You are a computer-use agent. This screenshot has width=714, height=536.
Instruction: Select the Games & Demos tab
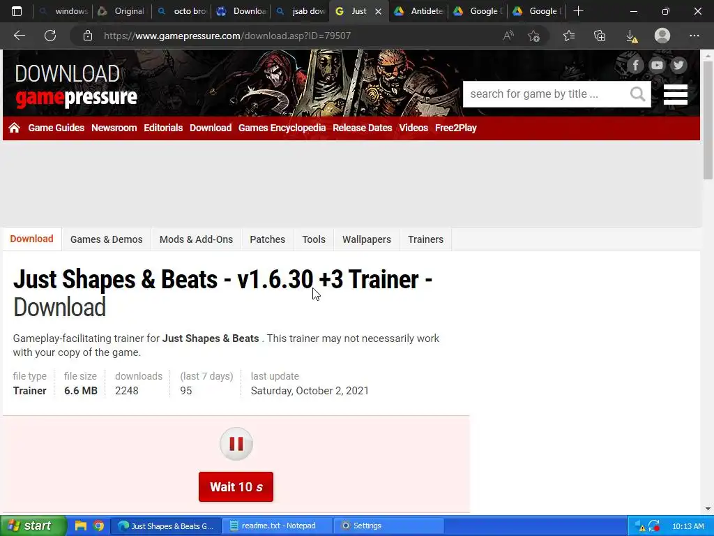click(x=106, y=239)
